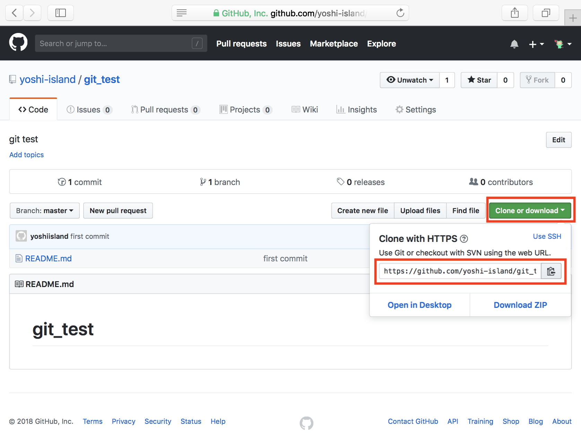This screenshot has height=437, width=581.
Task: Open Security footer link
Action: tap(158, 421)
